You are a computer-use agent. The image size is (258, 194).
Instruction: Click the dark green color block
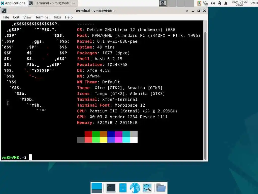click(x=96, y=134)
